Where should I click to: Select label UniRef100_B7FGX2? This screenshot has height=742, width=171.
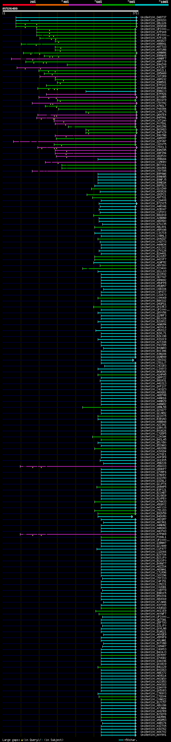click(x=153, y=85)
